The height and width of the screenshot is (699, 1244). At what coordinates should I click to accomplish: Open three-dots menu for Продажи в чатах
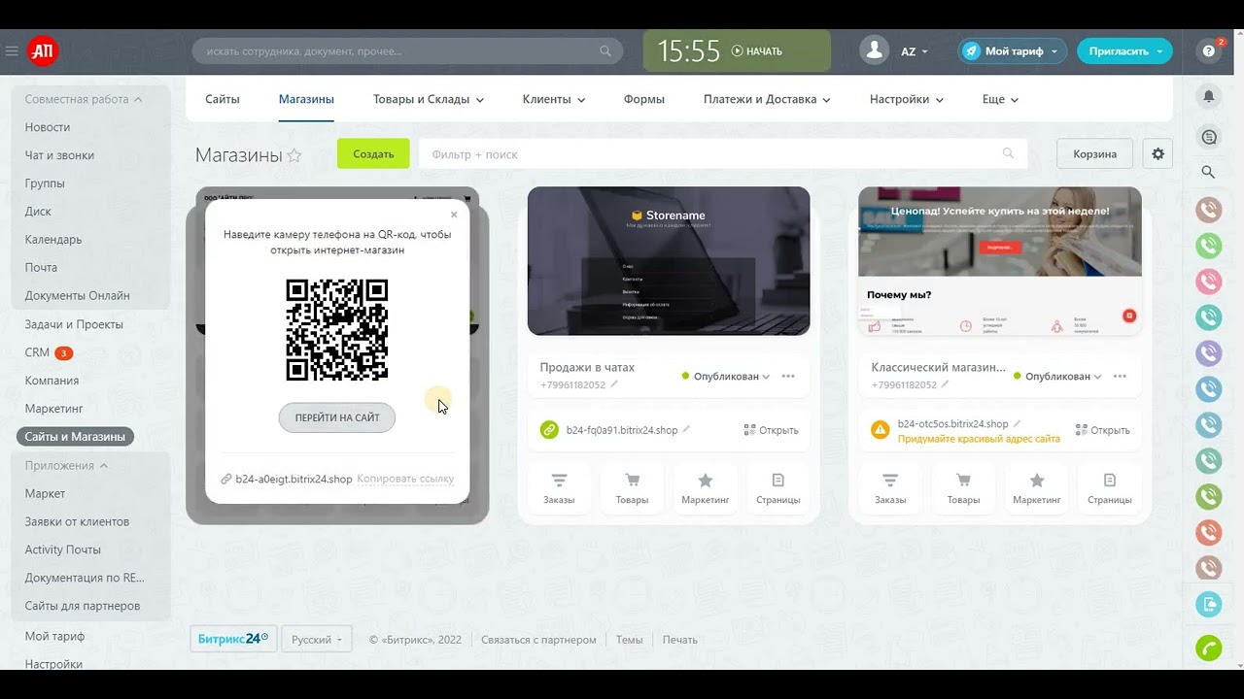tap(788, 376)
